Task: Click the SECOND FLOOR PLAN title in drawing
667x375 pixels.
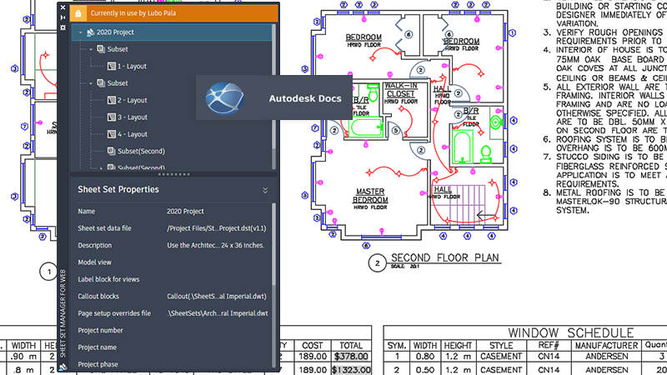Action: coord(445,258)
